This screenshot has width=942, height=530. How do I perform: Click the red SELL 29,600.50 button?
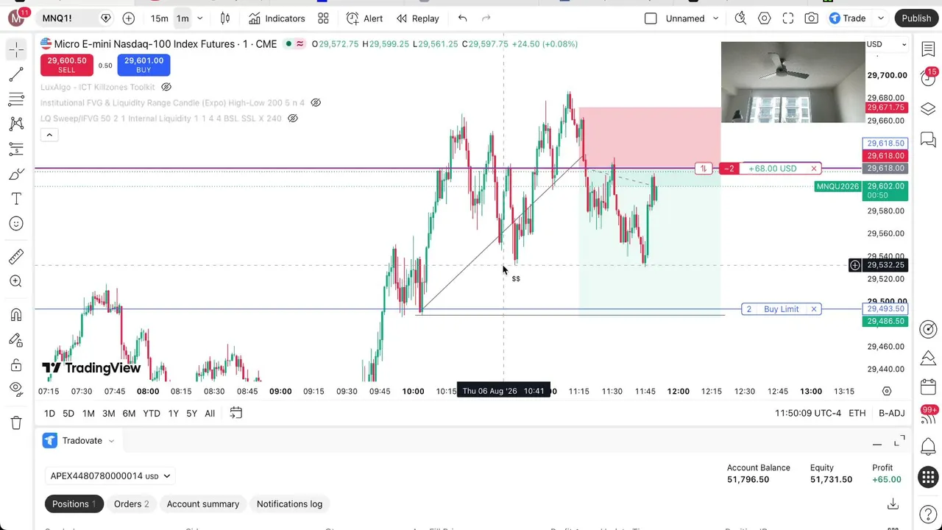point(67,65)
